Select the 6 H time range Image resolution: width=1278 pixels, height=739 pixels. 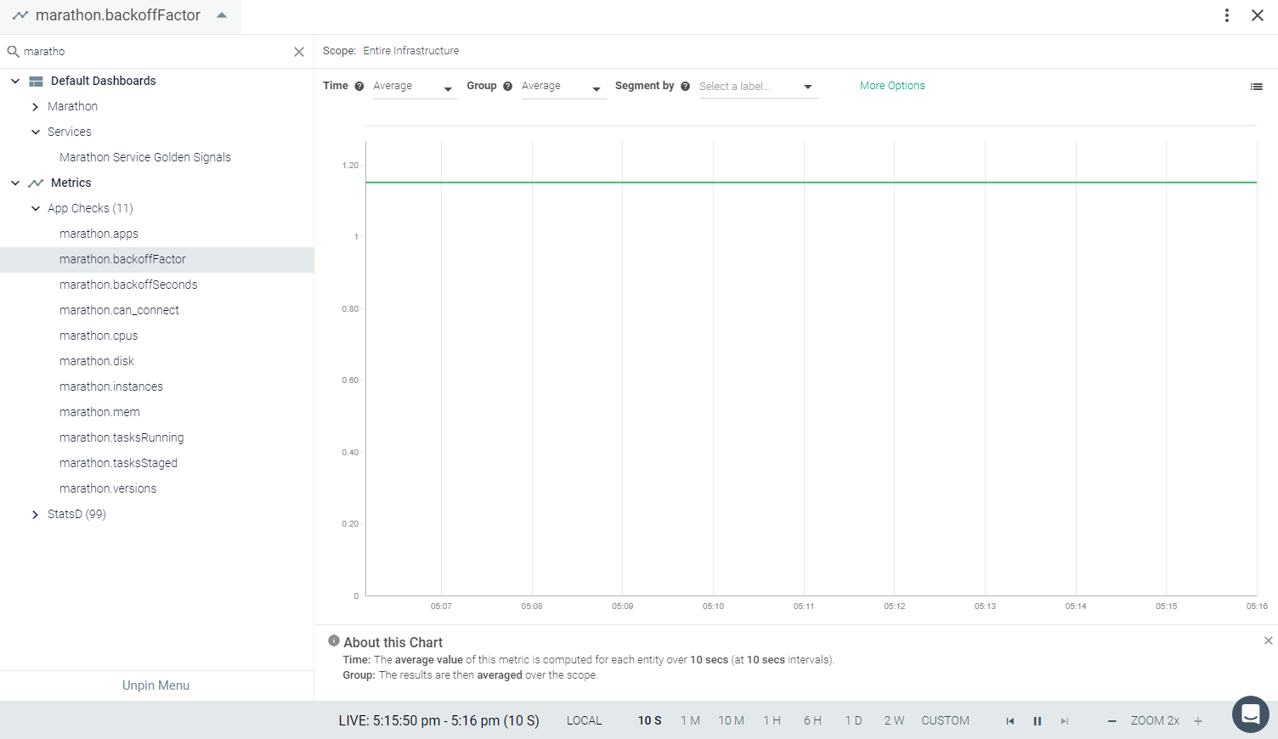coord(812,720)
